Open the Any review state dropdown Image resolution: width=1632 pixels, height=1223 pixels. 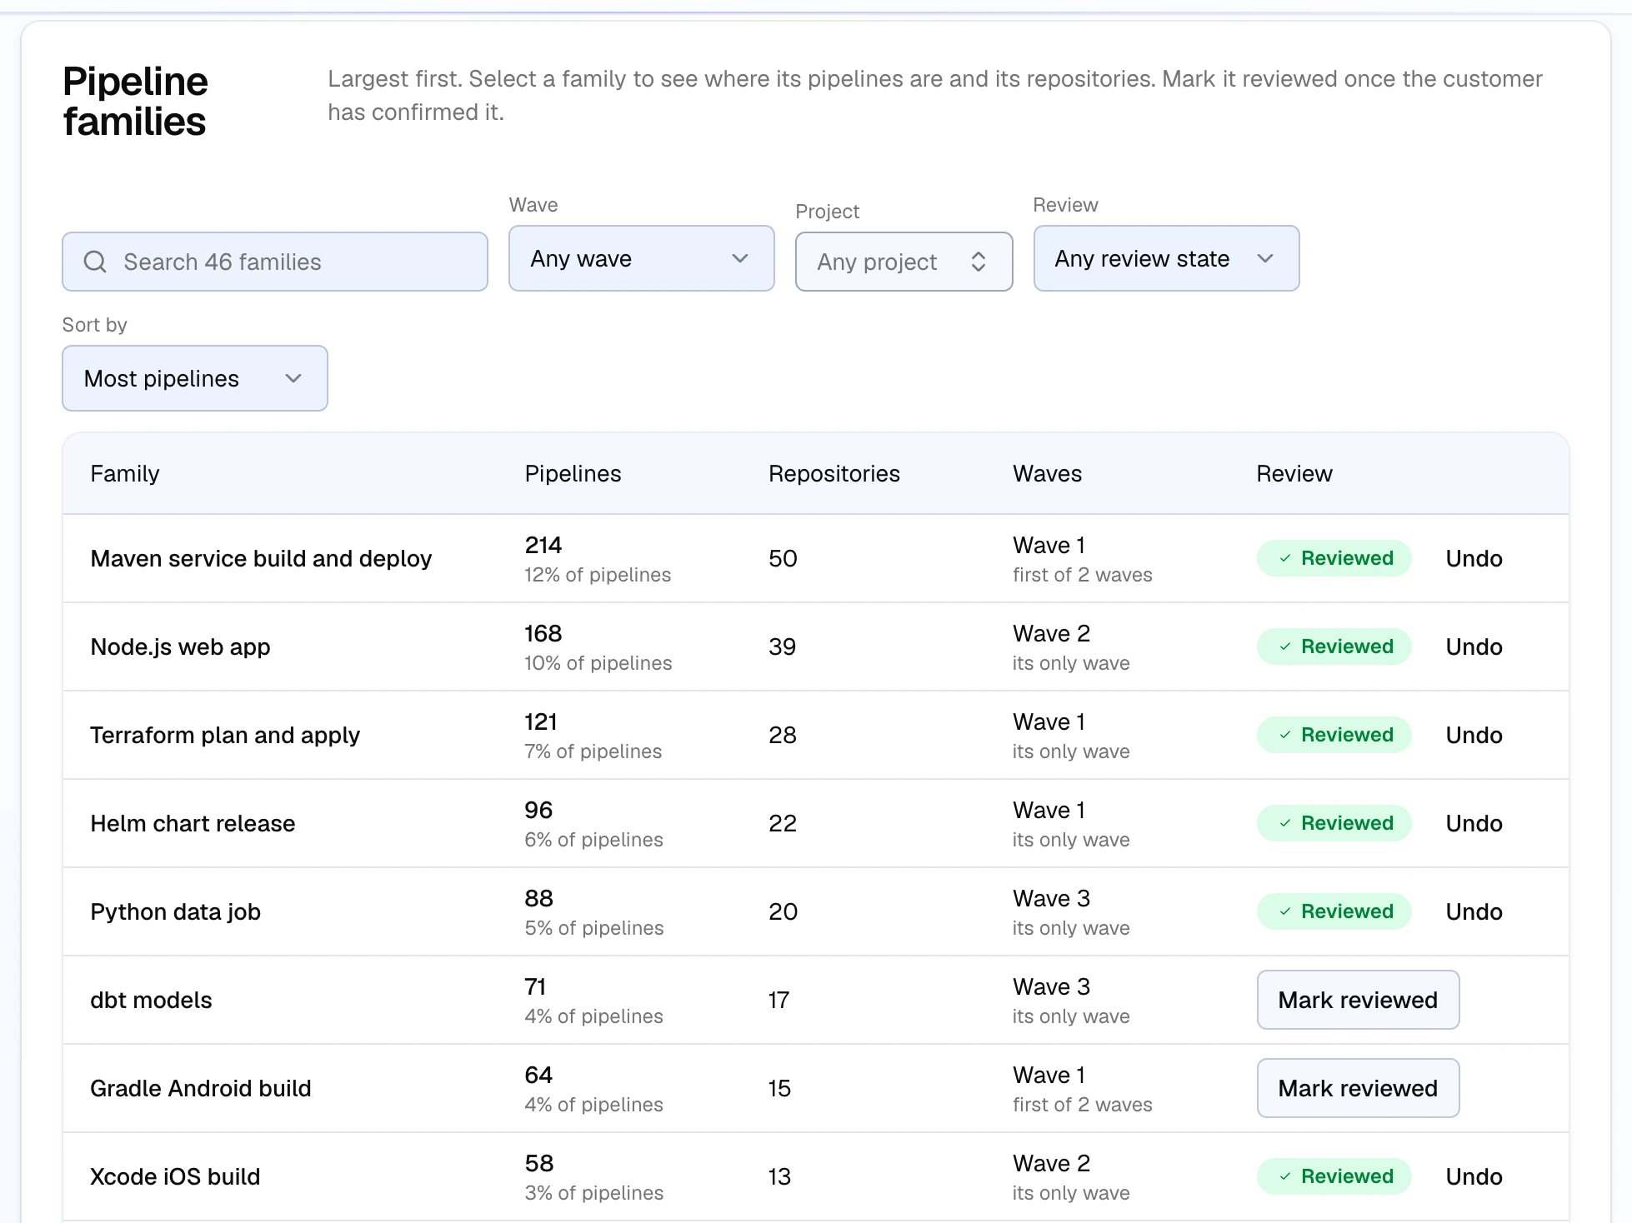1167,258
